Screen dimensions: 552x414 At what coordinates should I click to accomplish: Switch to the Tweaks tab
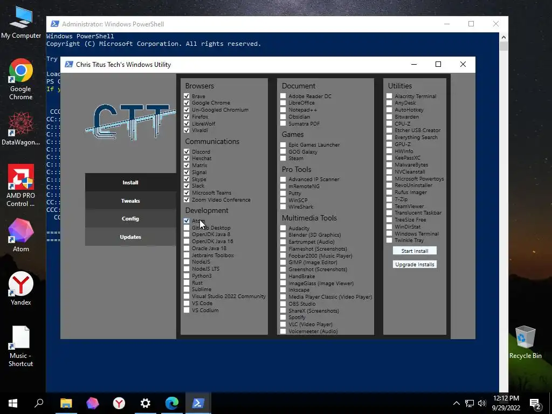130,201
